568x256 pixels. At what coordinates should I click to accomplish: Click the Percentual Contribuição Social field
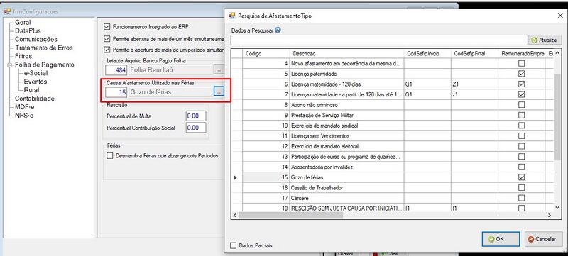pyautogui.click(x=196, y=128)
